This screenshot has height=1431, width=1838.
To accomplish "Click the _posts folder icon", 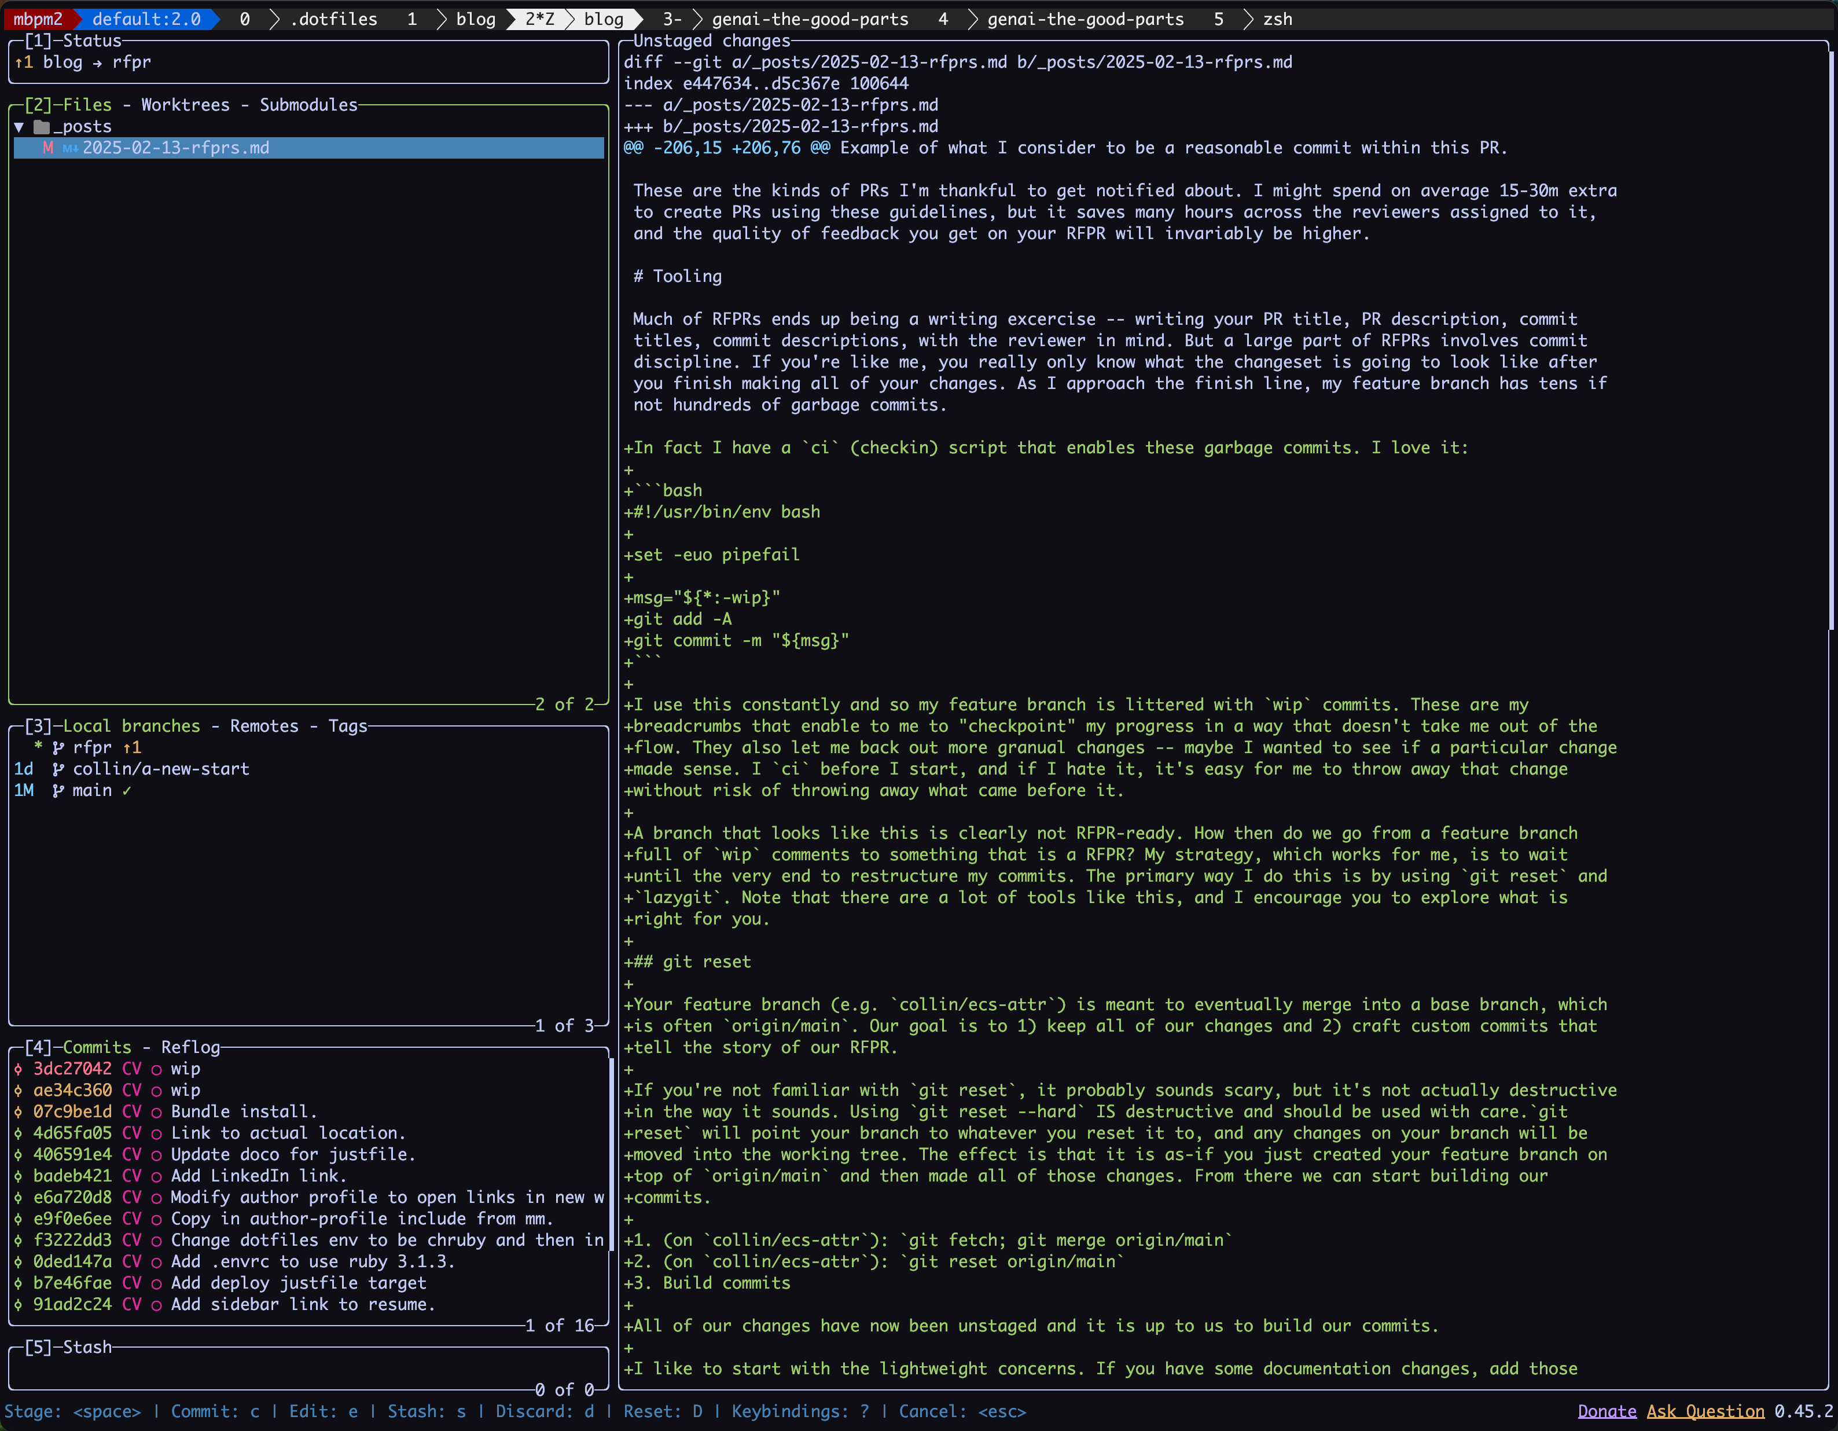I will [x=41, y=127].
